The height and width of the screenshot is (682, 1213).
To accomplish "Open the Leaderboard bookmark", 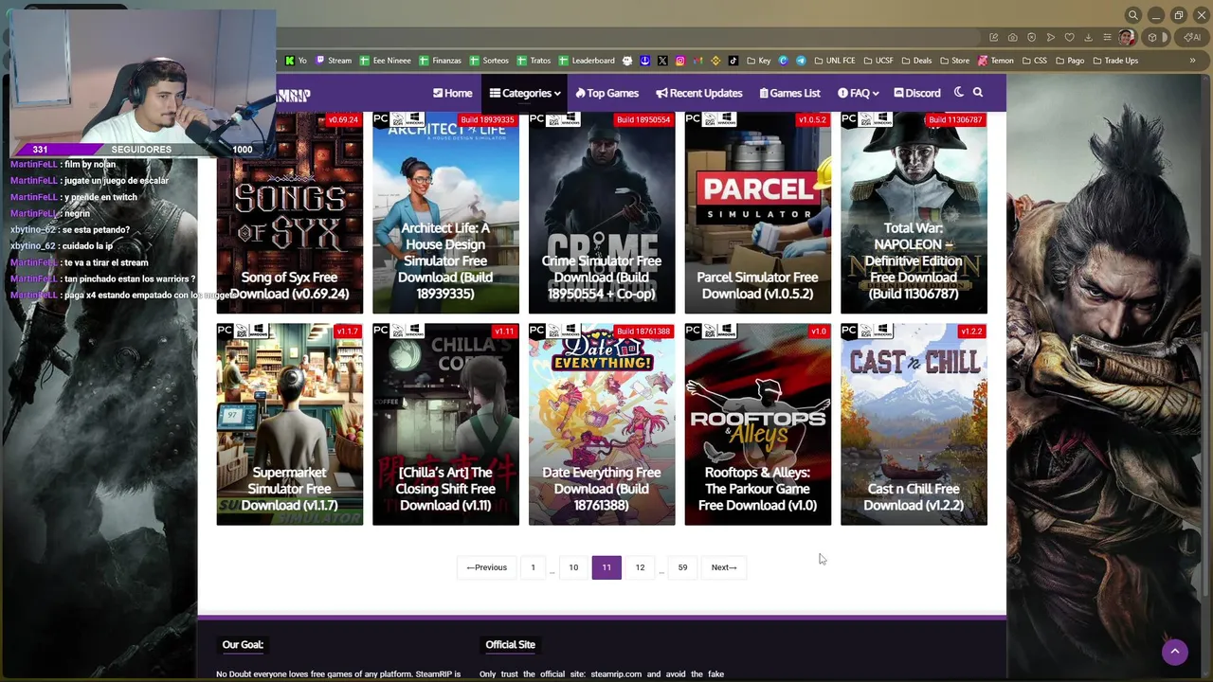I will click(x=587, y=61).
